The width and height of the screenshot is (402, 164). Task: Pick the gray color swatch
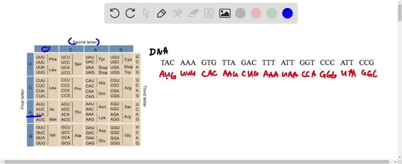(x=240, y=13)
